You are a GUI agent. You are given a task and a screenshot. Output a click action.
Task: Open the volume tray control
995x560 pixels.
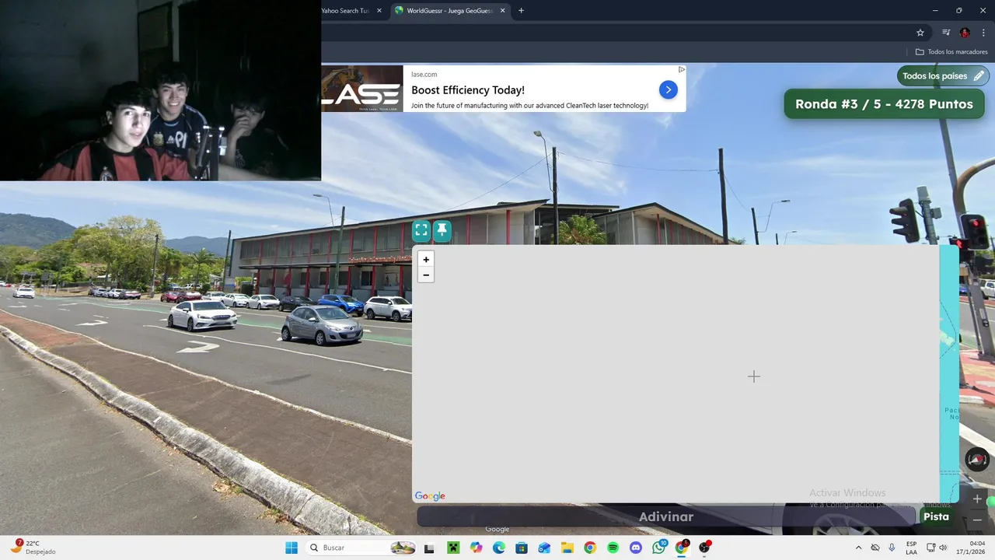(944, 548)
